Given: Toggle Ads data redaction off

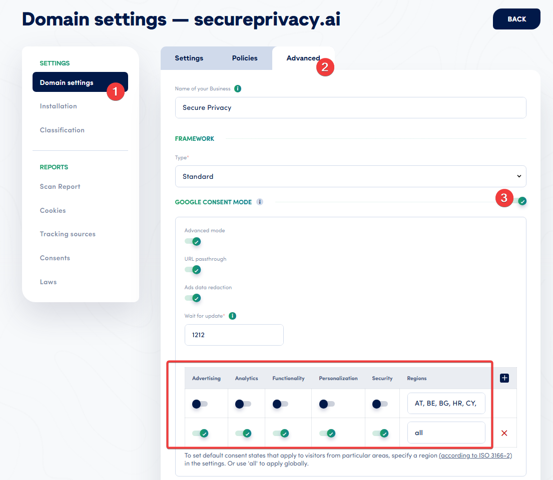Looking at the screenshot, I should (193, 298).
